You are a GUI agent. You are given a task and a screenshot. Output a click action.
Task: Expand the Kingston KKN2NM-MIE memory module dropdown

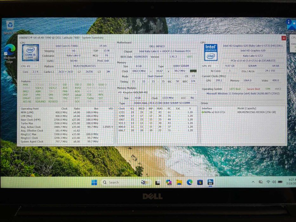click(157, 92)
